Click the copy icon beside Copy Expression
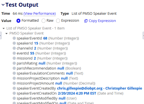 tap(86, 21)
